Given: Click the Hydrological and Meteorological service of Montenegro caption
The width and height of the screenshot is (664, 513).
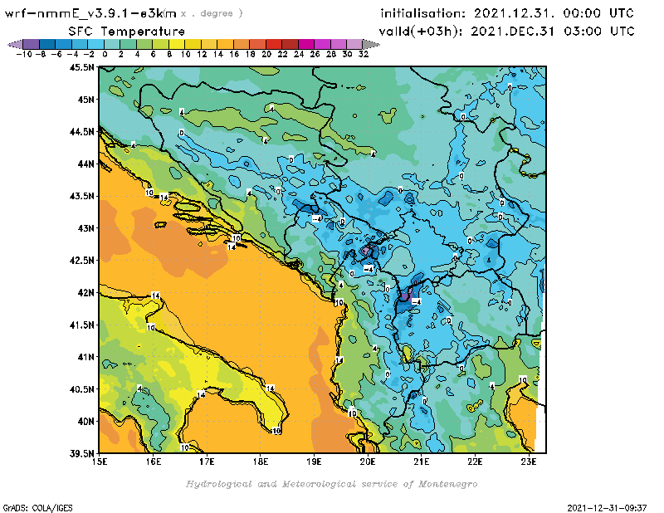Looking at the screenshot, I should pyautogui.click(x=331, y=484).
